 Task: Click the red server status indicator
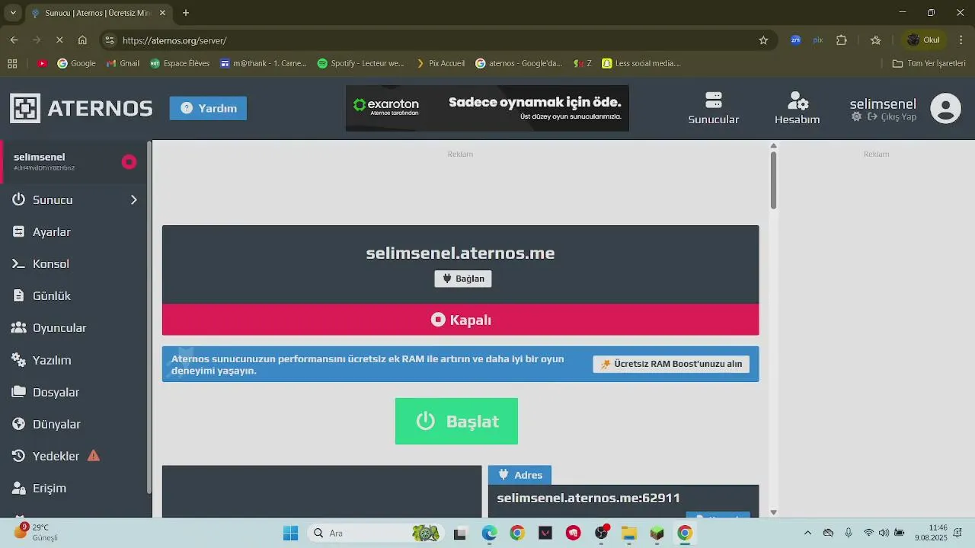tap(129, 161)
